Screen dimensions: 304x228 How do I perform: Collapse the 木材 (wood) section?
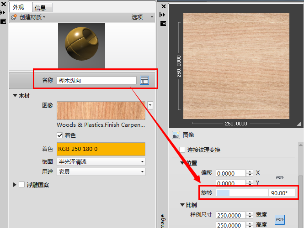point(15,96)
